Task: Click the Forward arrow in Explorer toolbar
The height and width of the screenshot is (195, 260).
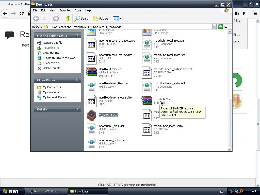Action: pos(56,19)
